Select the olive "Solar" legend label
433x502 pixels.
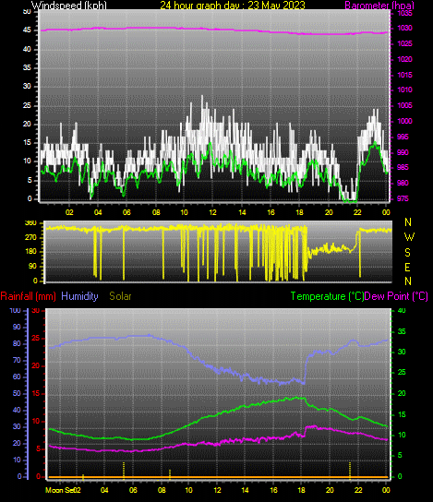pos(120,296)
